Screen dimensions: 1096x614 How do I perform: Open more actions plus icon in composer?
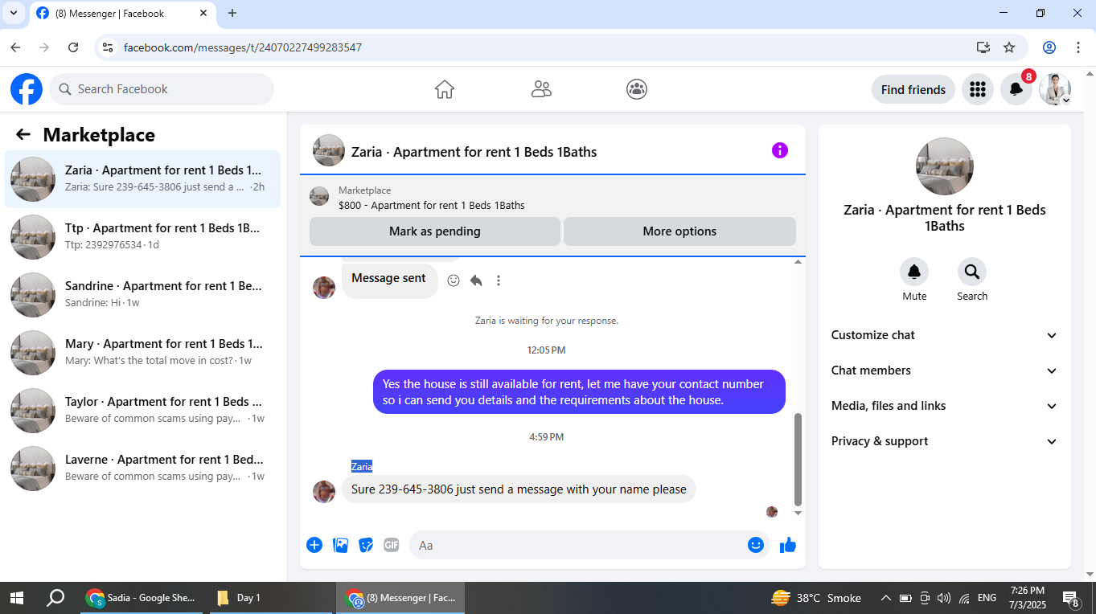tap(314, 545)
